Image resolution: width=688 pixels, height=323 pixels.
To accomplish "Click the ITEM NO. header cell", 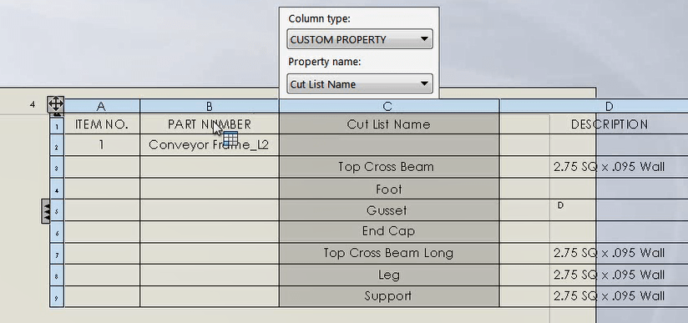I will click(102, 124).
